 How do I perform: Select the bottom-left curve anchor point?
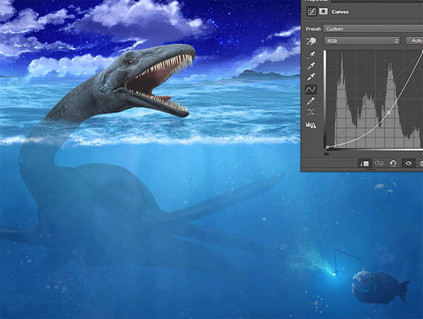pyautogui.click(x=327, y=147)
